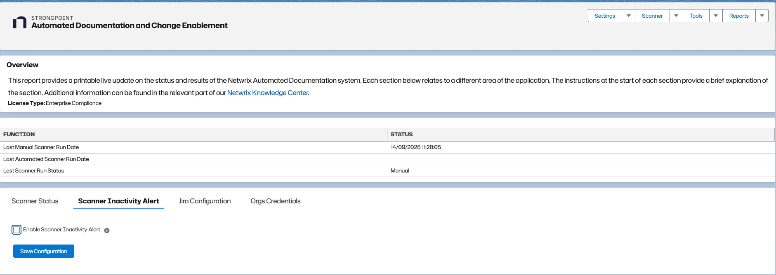Expand the Settings dropdown arrow
The height and width of the screenshot is (275, 776).
click(628, 16)
